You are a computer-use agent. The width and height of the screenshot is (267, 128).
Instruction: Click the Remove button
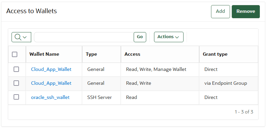[246, 11]
